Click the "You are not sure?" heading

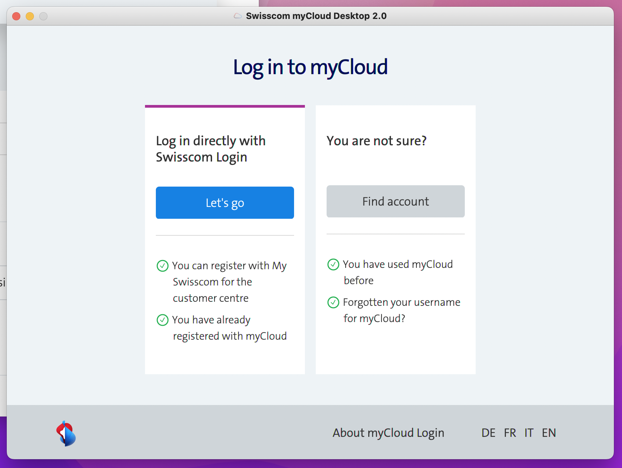(376, 141)
